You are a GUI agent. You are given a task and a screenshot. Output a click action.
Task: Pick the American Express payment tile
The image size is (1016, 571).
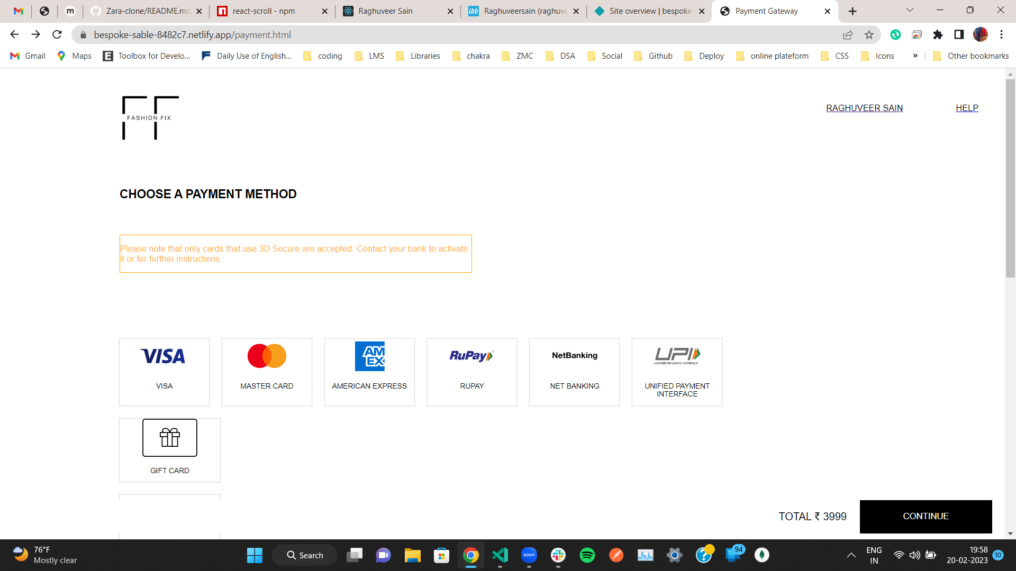click(369, 372)
